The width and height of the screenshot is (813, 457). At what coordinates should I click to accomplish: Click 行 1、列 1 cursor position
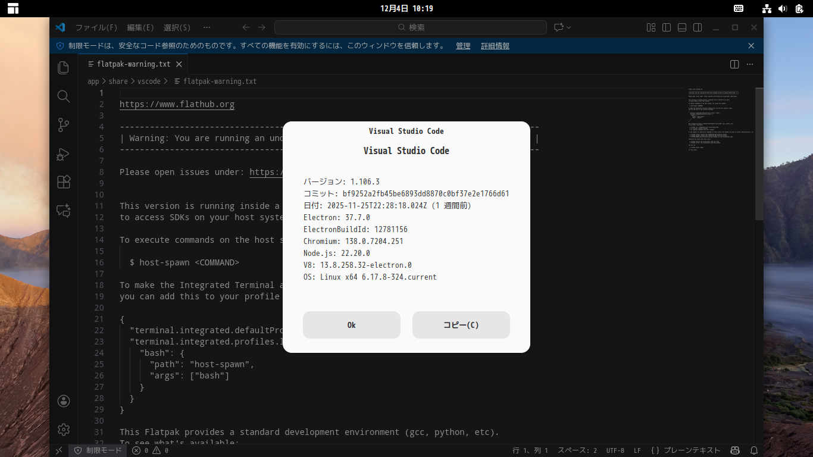530,450
